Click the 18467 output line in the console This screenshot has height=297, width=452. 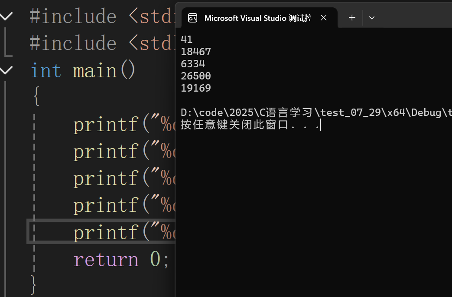196,52
